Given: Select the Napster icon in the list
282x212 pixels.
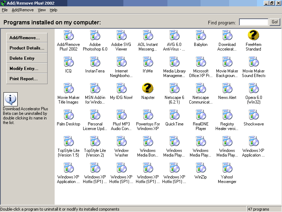Looking at the screenshot, I should coord(148,89).
